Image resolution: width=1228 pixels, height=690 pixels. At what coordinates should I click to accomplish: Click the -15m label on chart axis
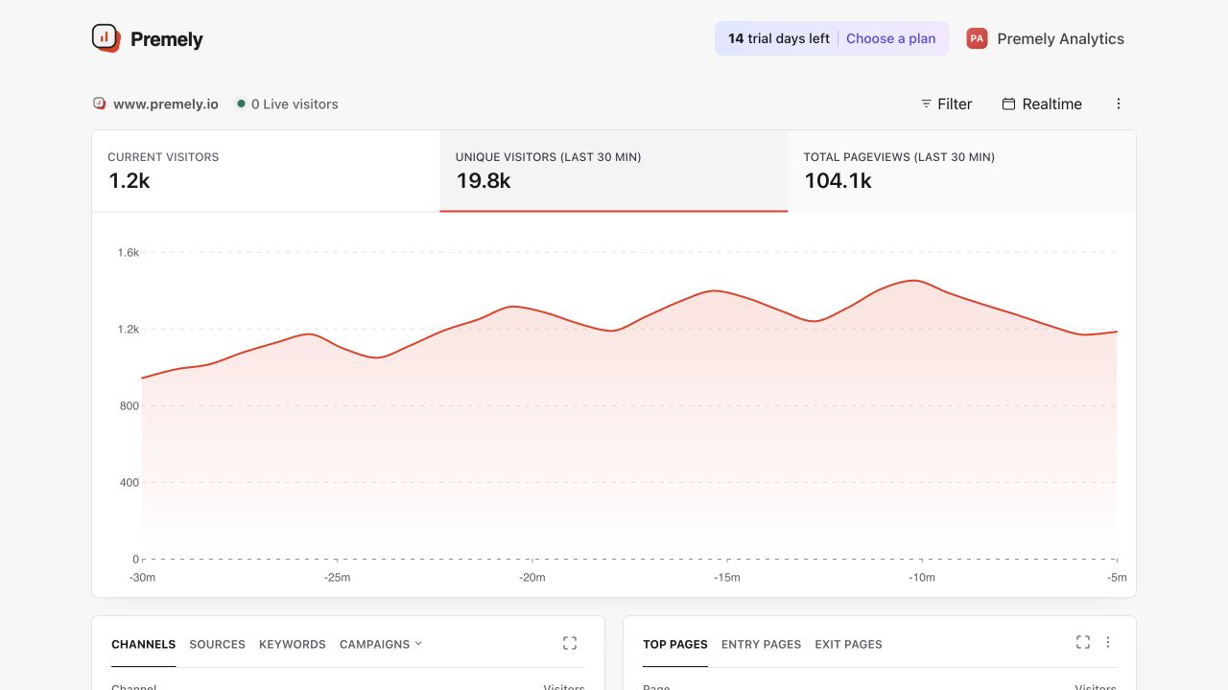pyautogui.click(x=727, y=577)
